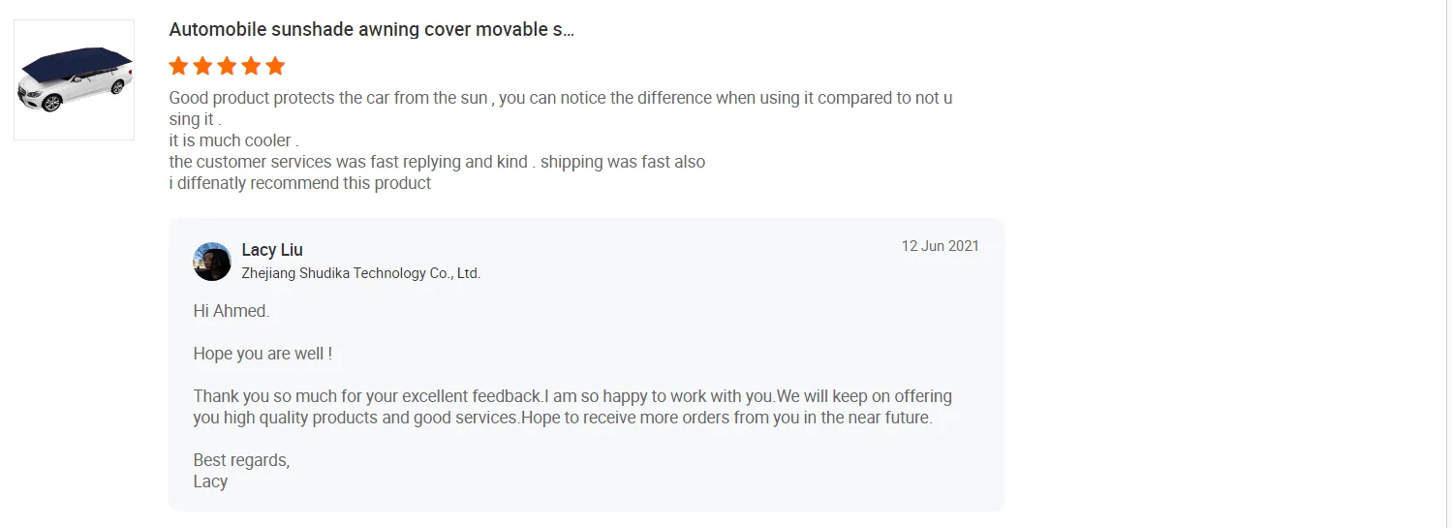Click 'i diffenatly recommend this product' text
This screenshot has height=528, width=1452.
(299, 183)
